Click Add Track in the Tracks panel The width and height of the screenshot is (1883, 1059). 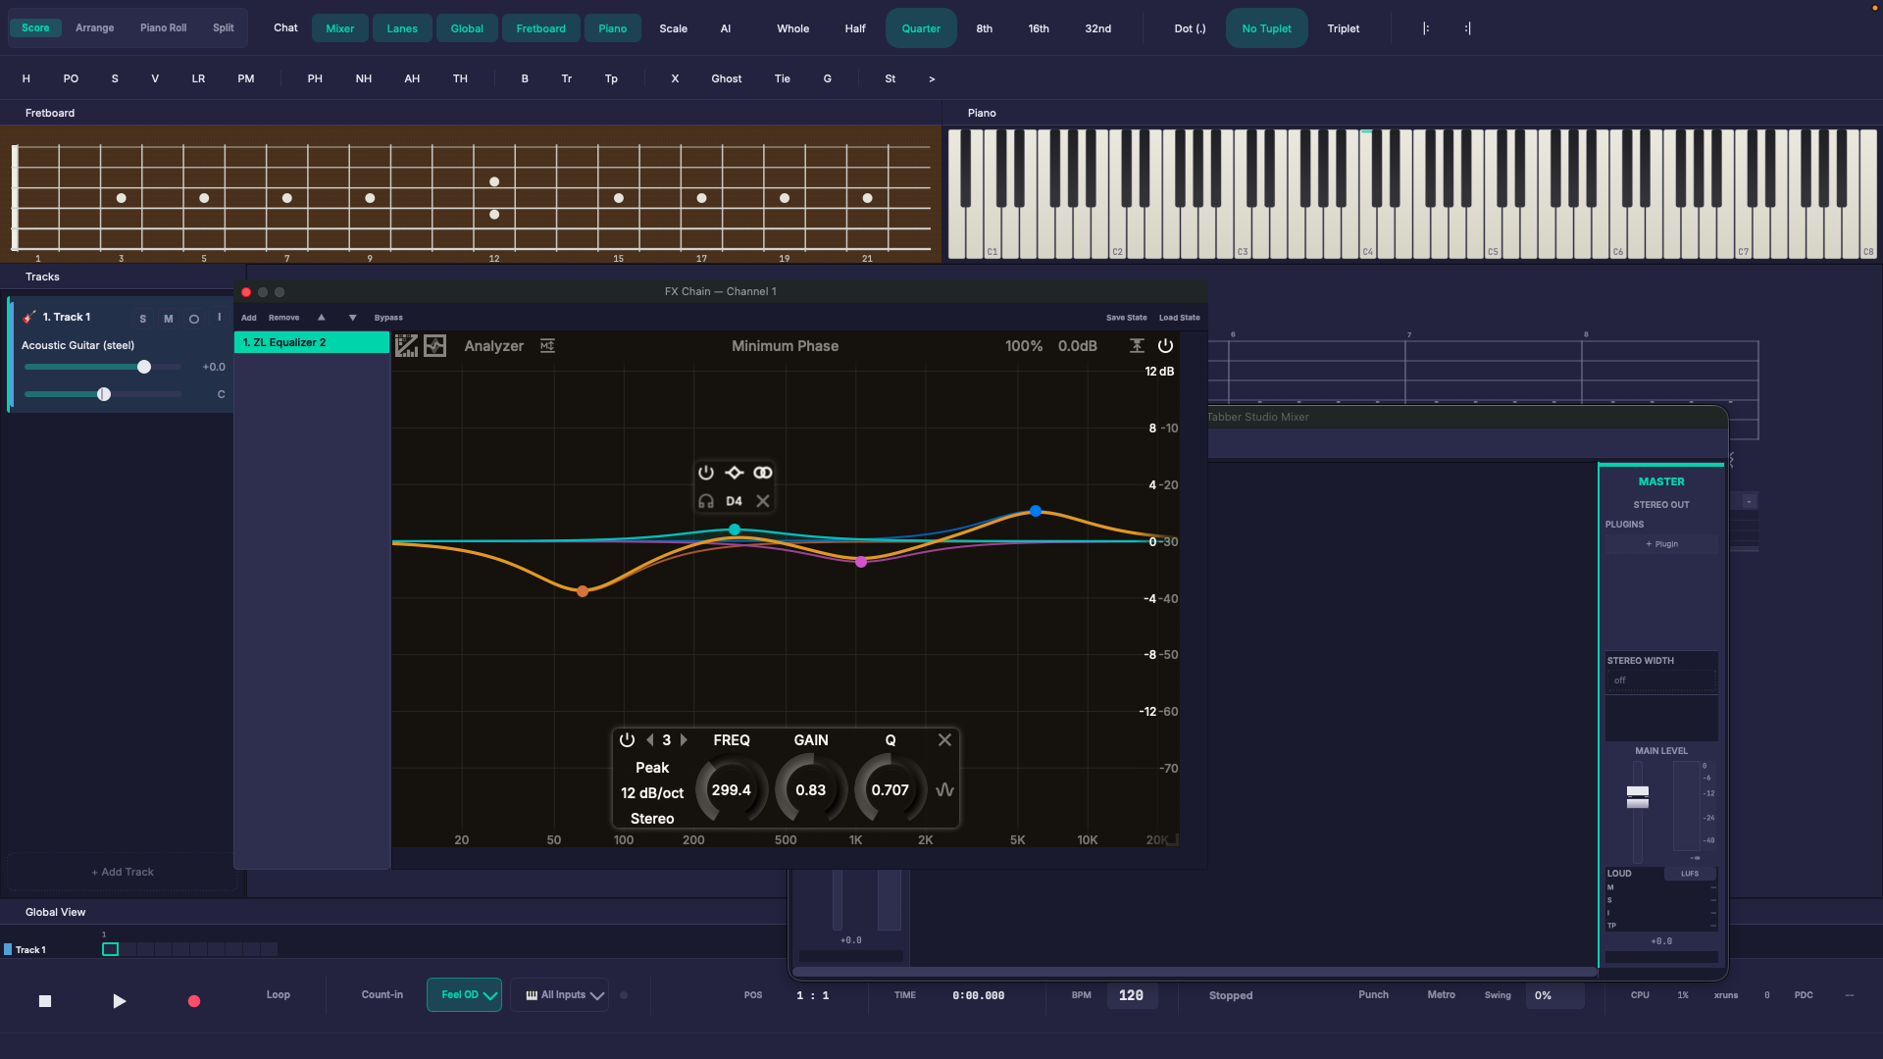pos(123,872)
